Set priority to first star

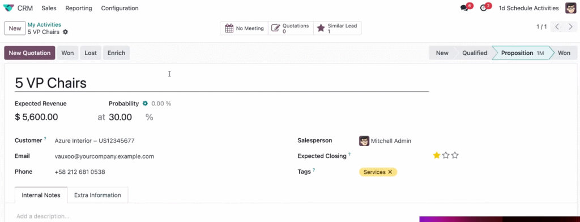(437, 155)
